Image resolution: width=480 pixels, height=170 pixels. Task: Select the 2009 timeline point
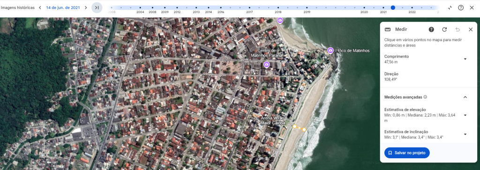pyautogui.click(x=165, y=7)
